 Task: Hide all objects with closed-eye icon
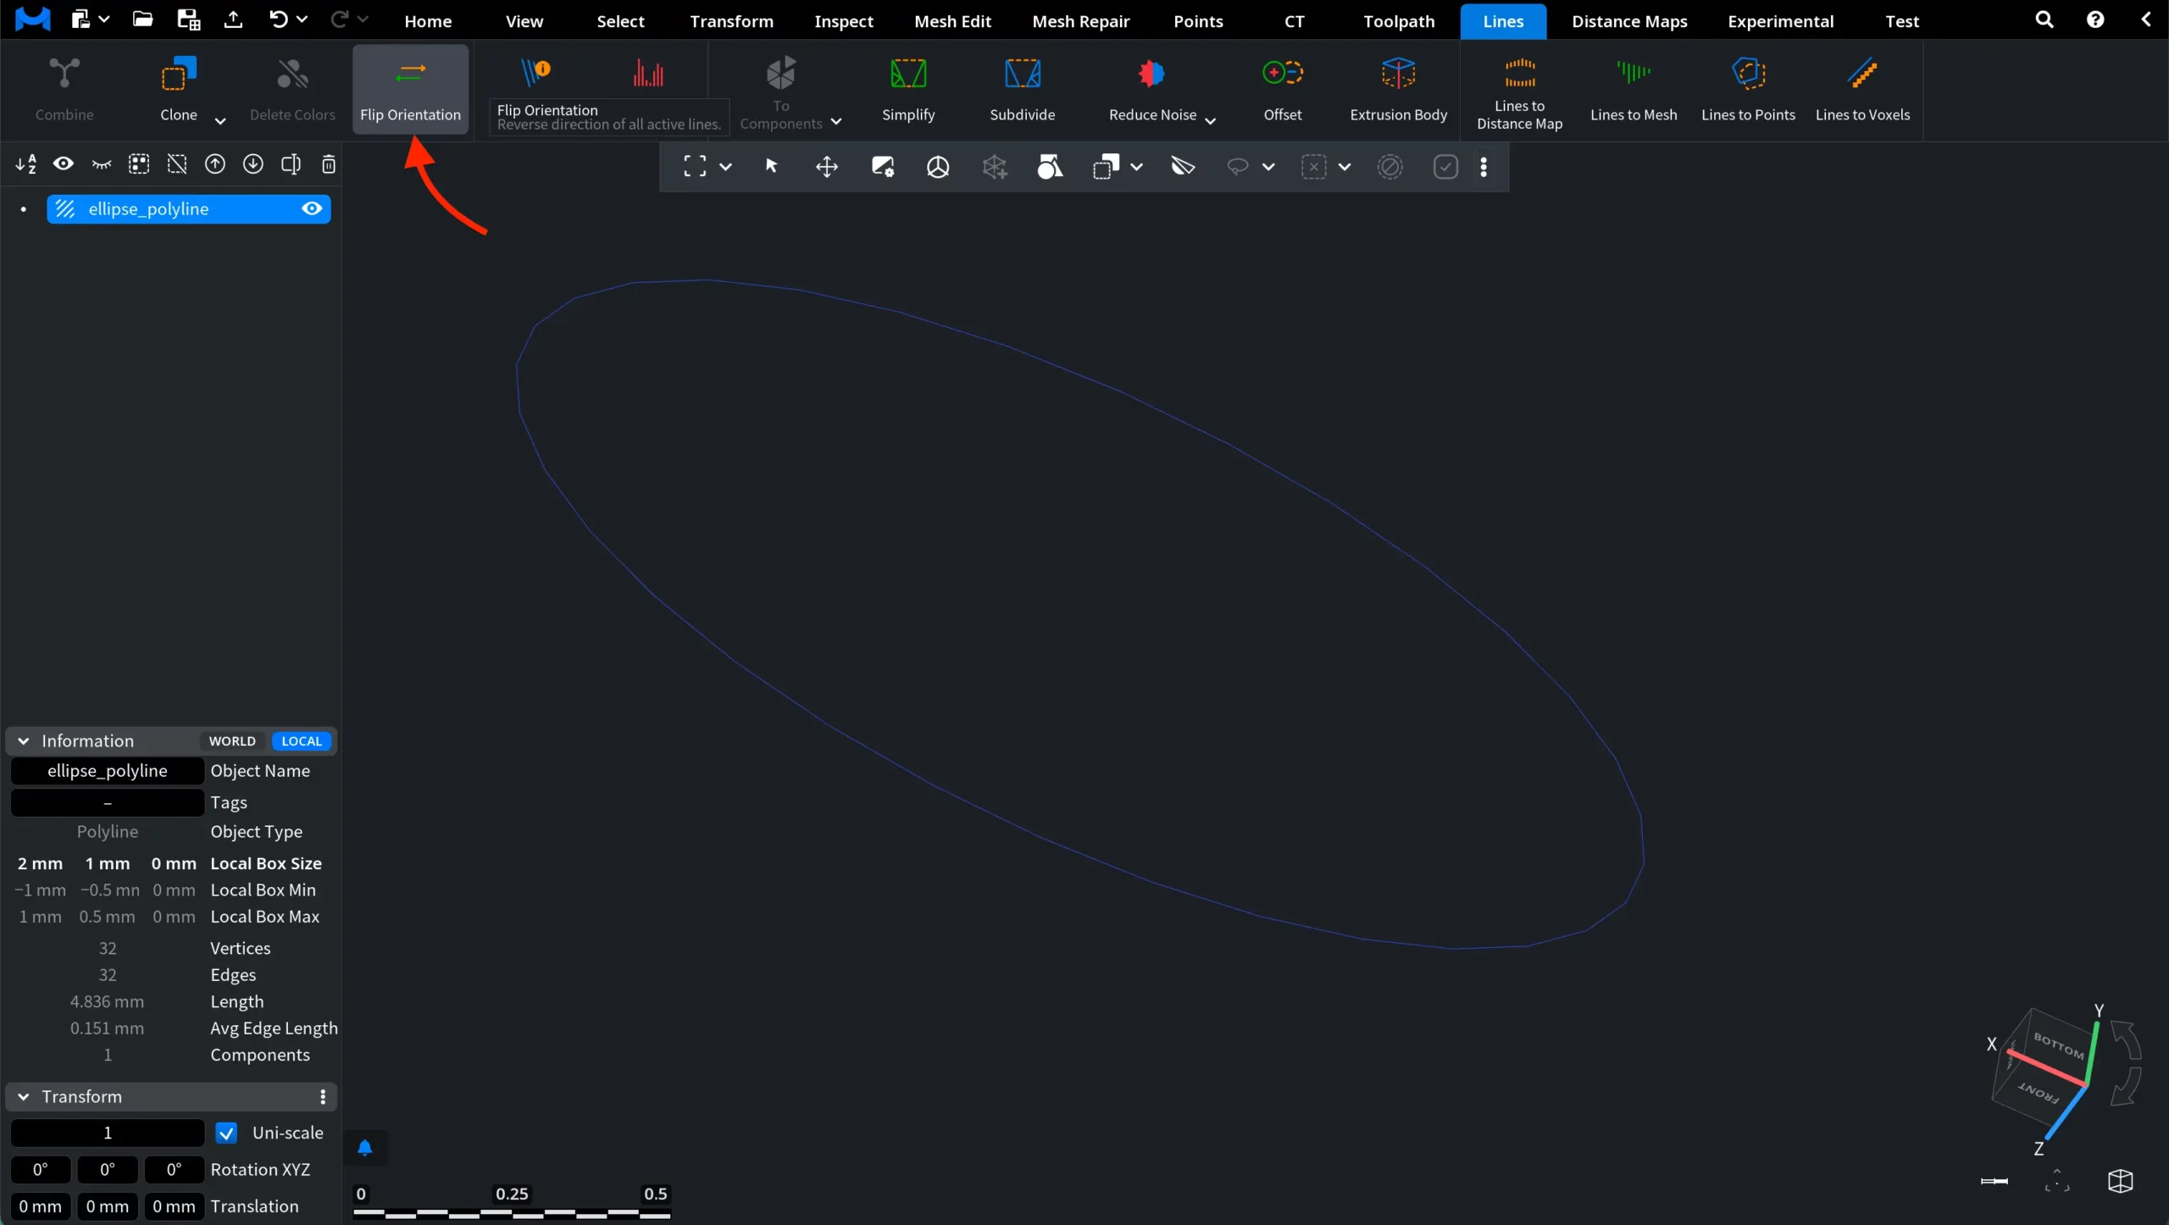click(102, 164)
